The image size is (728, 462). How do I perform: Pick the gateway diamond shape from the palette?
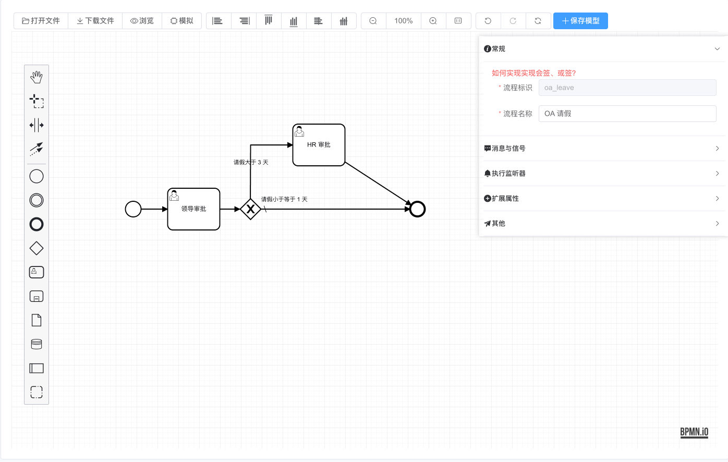point(37,248)
